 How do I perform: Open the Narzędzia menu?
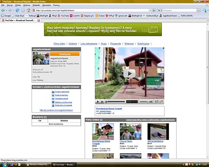point(46,5)
